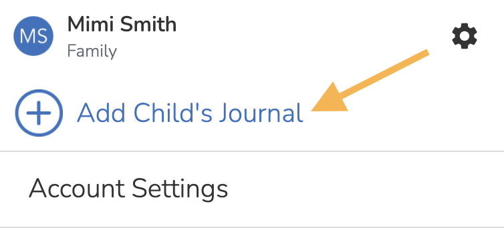This screenshot has width=504, height=240.
Task: Click the word Settings in Account Settings
Action: coord(180,190)
